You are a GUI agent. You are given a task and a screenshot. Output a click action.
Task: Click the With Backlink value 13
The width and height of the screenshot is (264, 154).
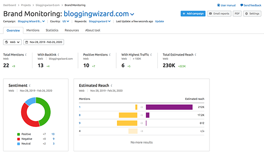(x=41, y=65)
